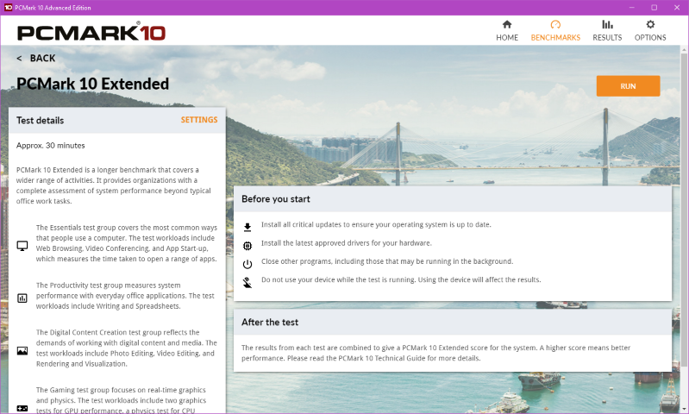
Task: Click the 'Test details' header
Action: pyautogui.click(x=40, y=121)
